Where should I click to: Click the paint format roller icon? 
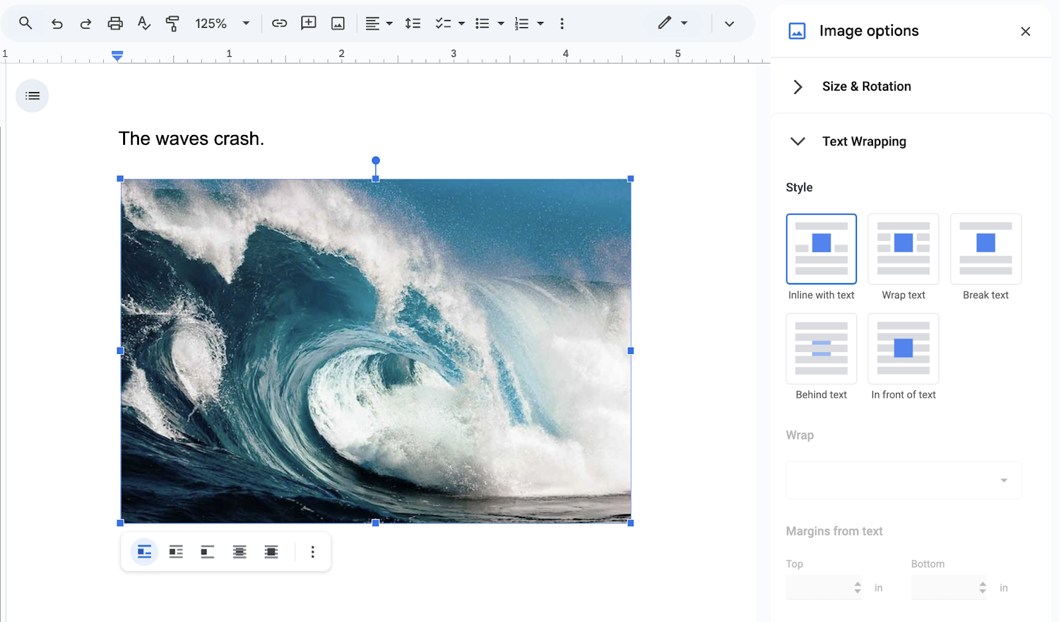click(x=172, y=24)
